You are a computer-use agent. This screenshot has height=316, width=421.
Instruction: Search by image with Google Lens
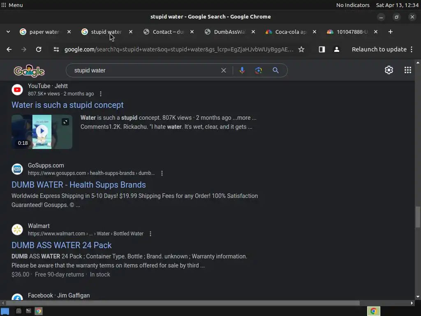(258, 70)
